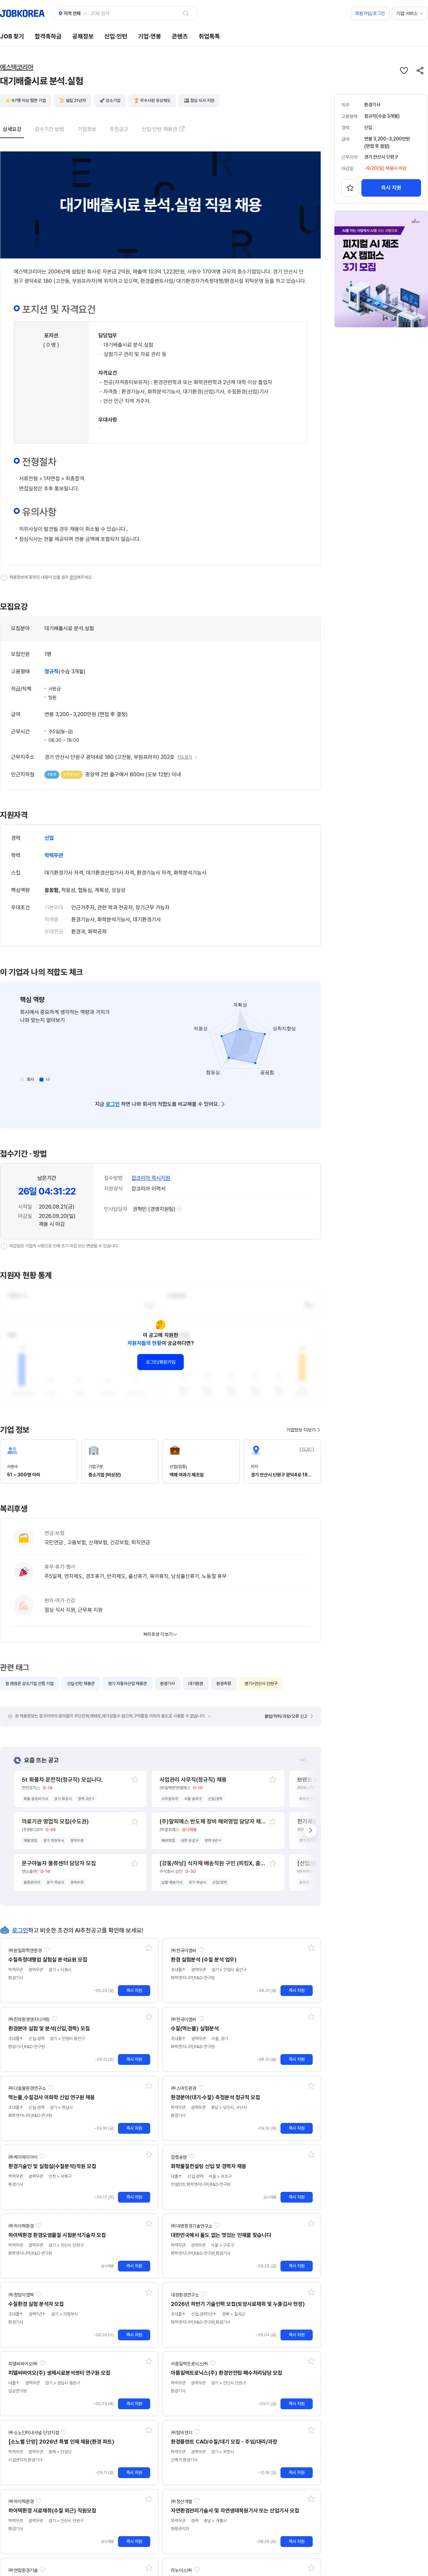Screen dimensions: 428x2576
Task: Click info icon next to 인사담당자 name
Action: pyautogui.click(x=180, y=1209)
